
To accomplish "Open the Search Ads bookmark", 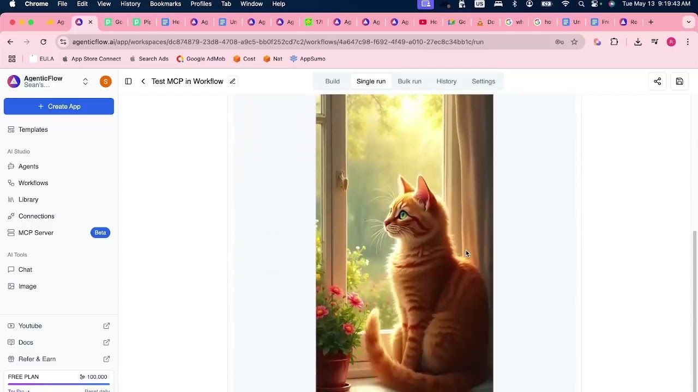I will pos(148,59).
